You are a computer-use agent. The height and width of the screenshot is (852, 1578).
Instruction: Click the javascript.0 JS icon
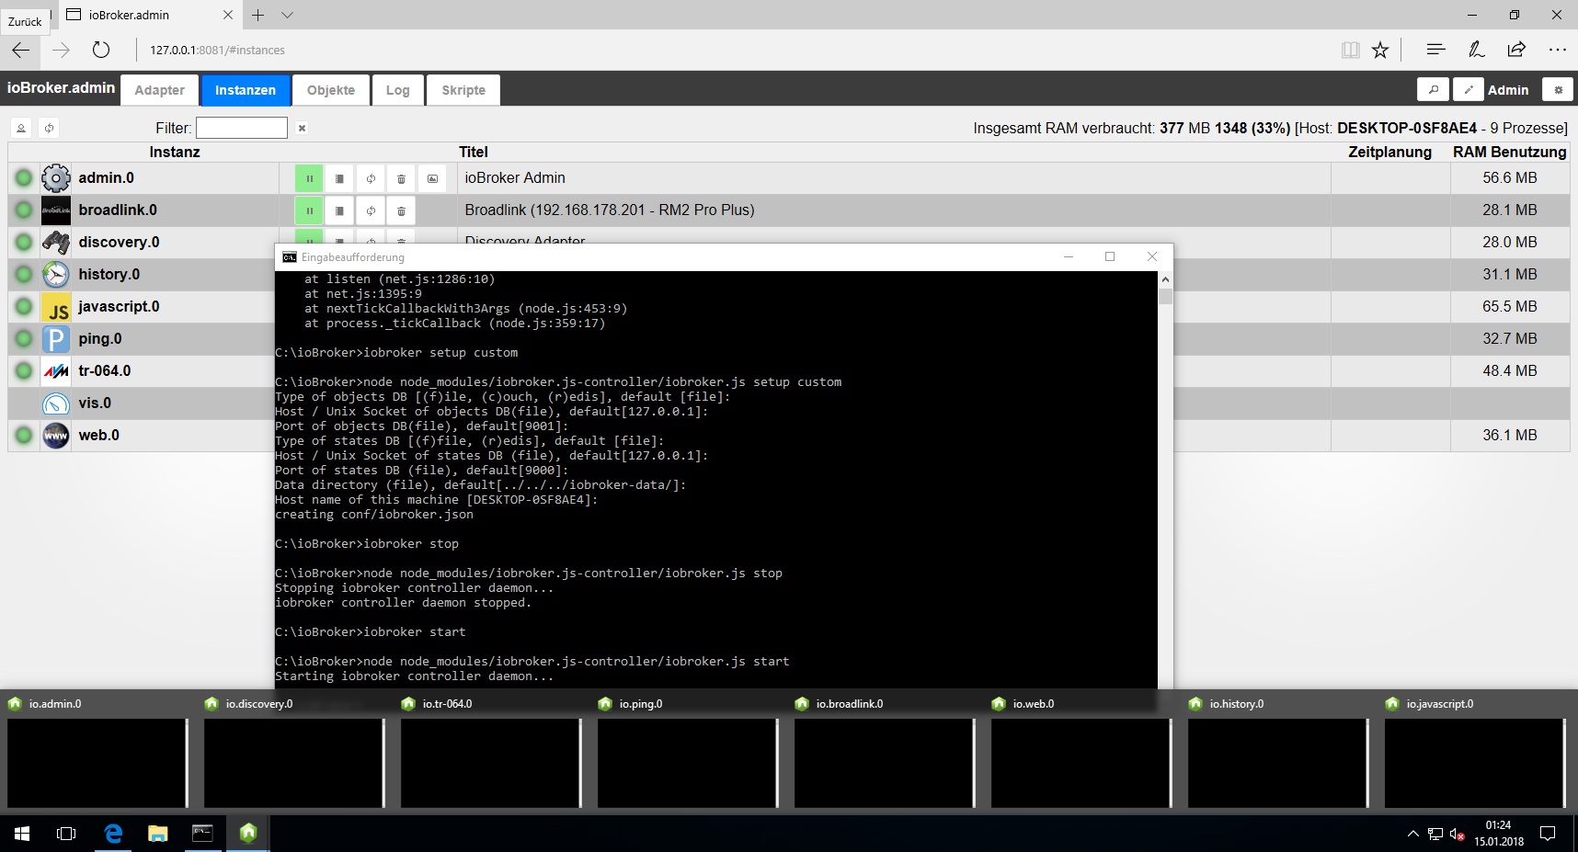pos(56,307)
